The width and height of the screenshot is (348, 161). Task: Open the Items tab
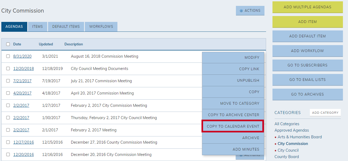(x=38, y=27)
